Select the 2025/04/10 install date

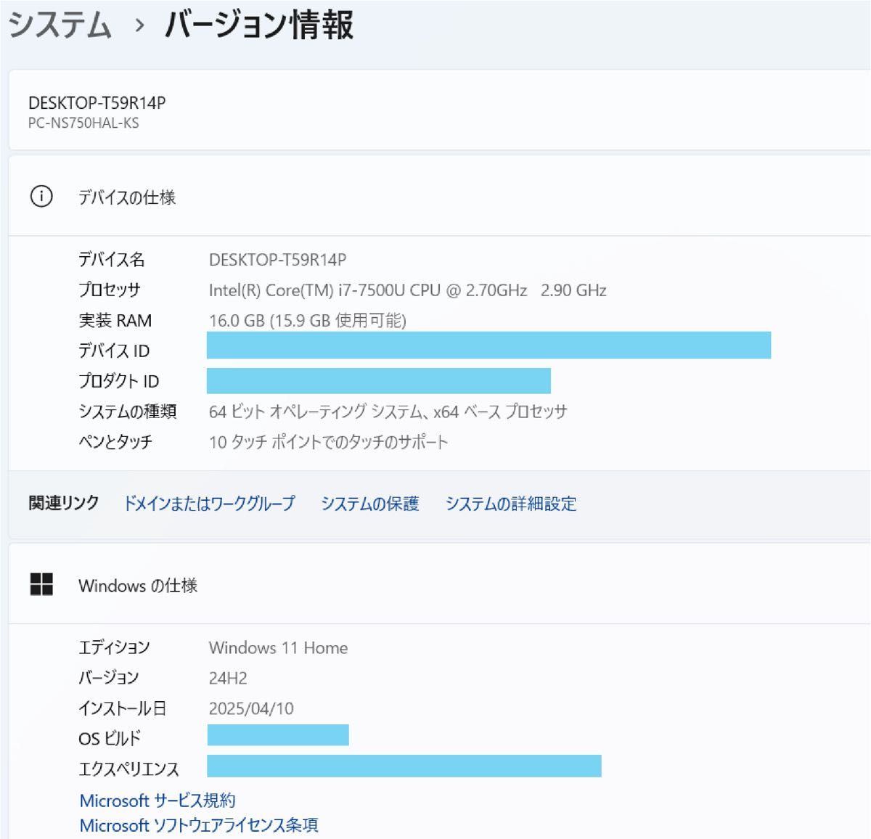point(251,709)
